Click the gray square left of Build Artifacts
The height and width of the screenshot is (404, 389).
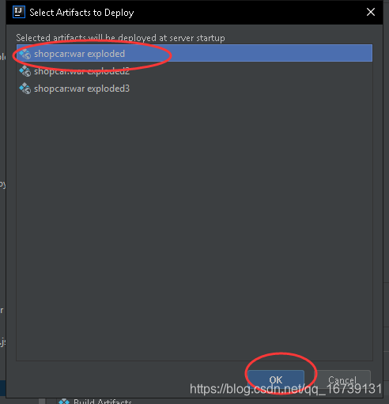pyautogui.click(x=42, y=401)
